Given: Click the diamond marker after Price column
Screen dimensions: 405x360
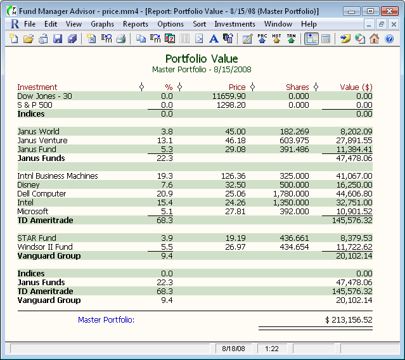Looking at the screenshot, I should 253,87.
